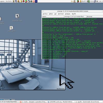Click the grey cube tray icon
The height and width of the screenshot is (103, 103).
(x=95, y=1)
